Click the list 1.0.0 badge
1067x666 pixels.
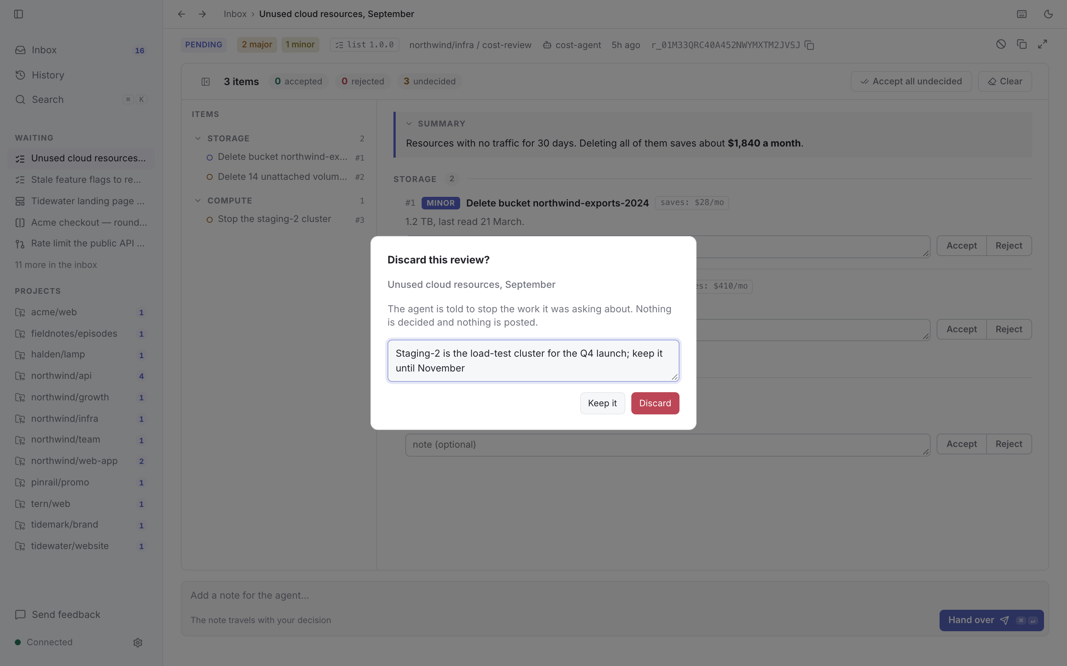click(364, 45)
